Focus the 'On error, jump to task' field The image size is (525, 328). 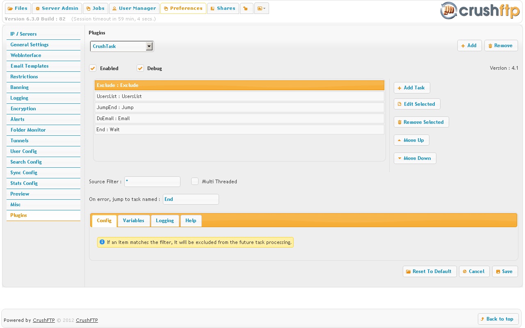point(191,199)
